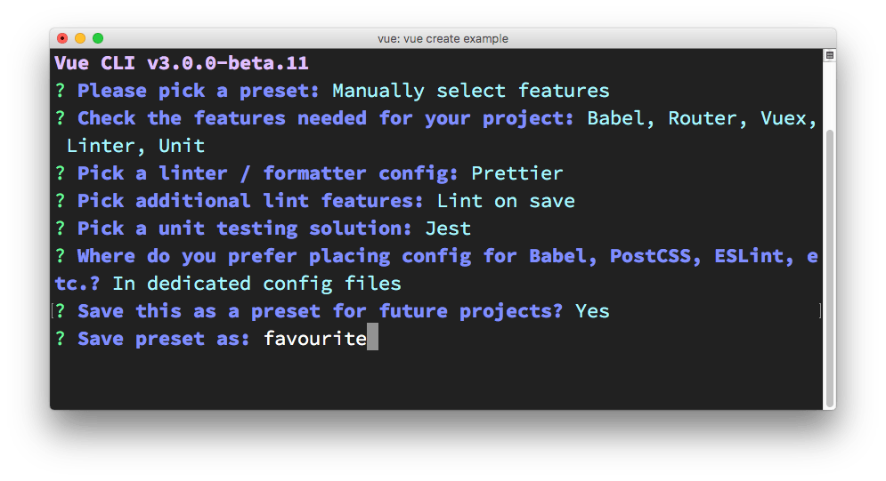The image size is (886, 481).
Task: Click the "Lint on save" answer
Action: [x=505, y=201]
